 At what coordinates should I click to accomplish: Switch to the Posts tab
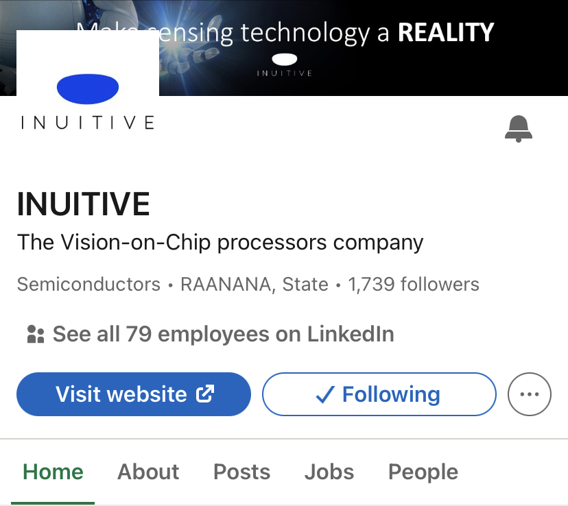coord(241,472)
